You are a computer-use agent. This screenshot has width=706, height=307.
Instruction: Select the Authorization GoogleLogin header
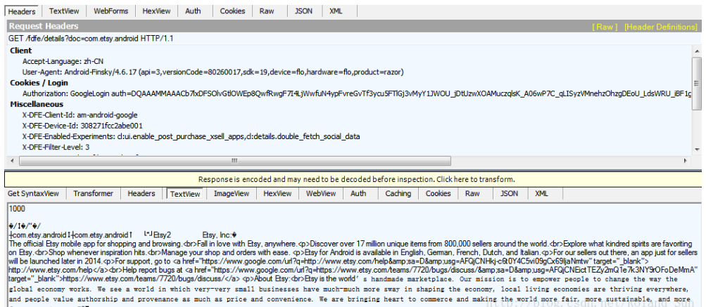pos(357,93)
